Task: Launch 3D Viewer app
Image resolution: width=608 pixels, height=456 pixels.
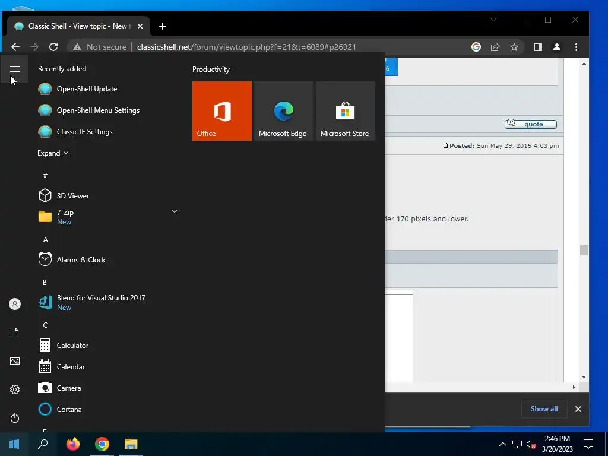Action: [64, 195]
